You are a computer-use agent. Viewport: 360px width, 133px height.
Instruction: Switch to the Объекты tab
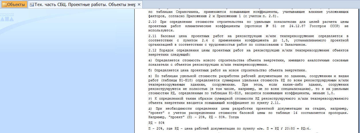point(14,4)
